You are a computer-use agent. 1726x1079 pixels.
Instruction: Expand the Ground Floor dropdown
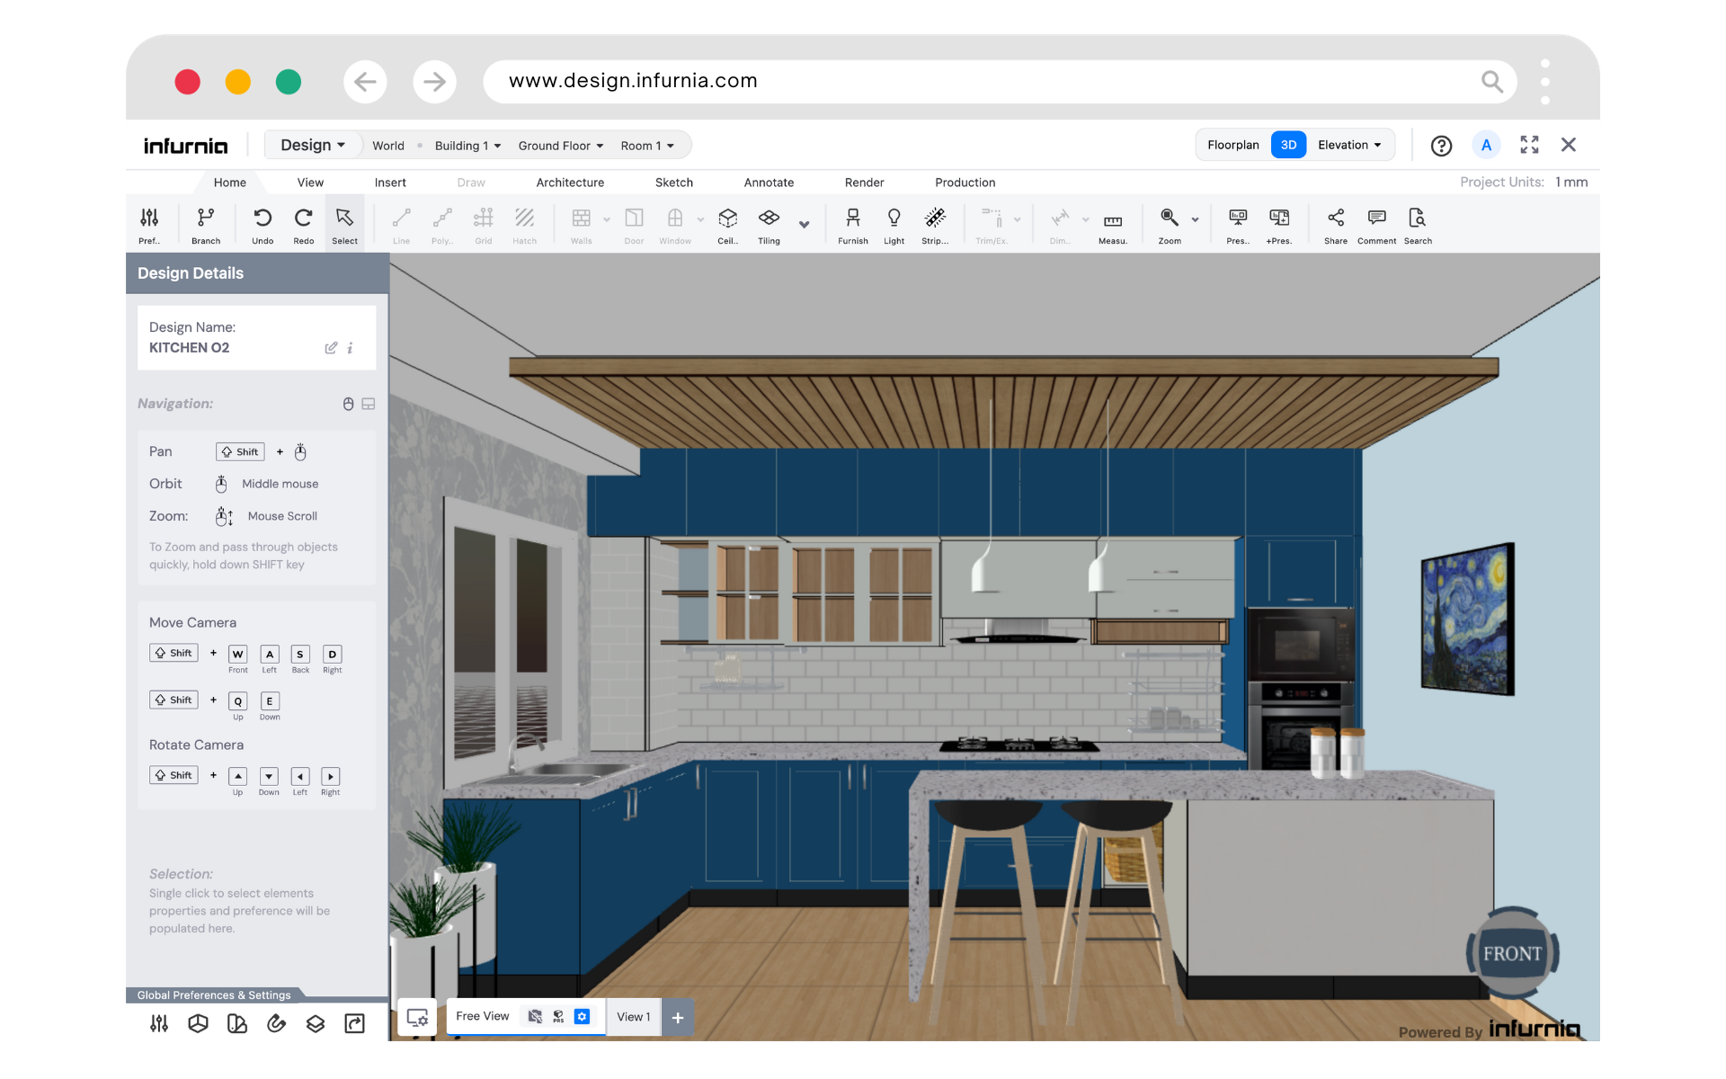560,146
